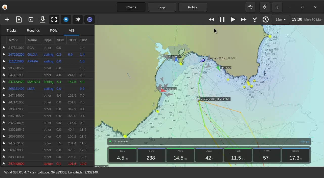Select AIS row APAPA

[47, 61]
